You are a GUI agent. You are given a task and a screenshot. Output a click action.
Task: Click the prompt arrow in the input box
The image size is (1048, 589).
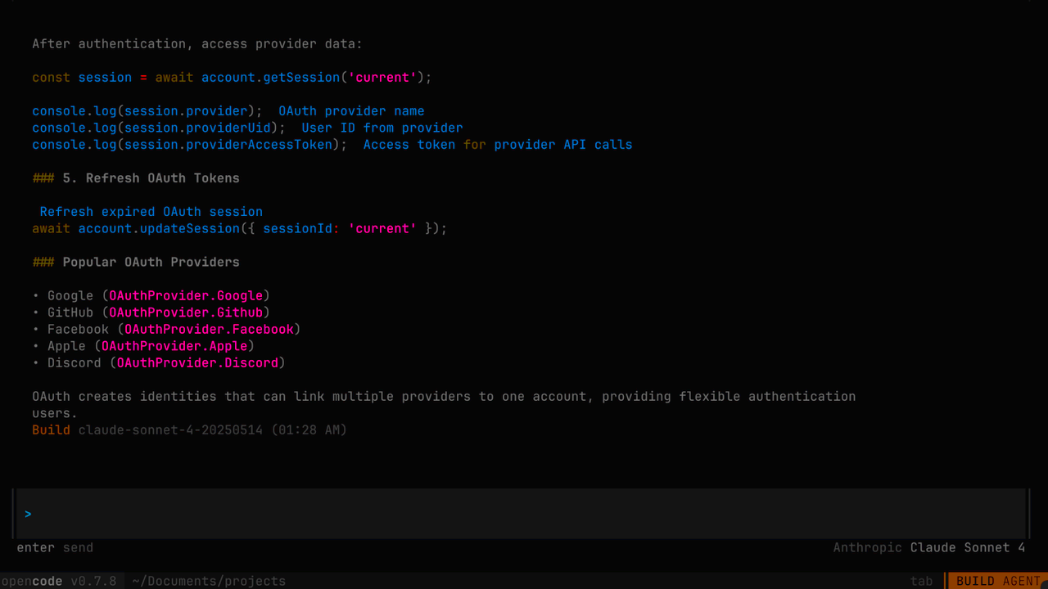[x=28, y=514]
